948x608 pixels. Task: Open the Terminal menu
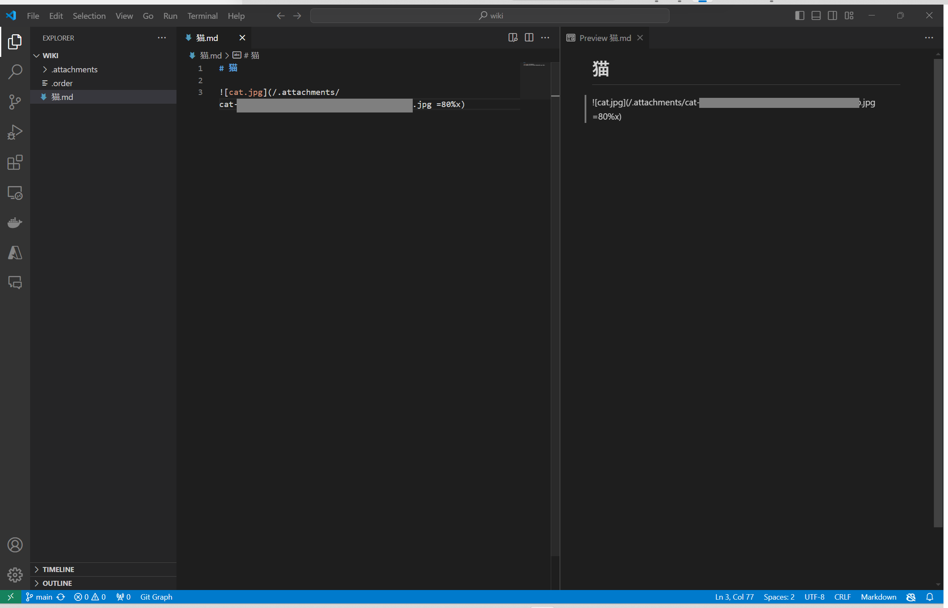click(202, 15)
